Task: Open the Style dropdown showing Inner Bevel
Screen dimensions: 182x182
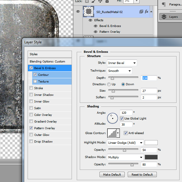Action: (x=122, y=63)
